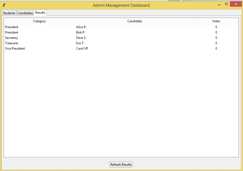Image resolution: width=243 pixels, height=171 pixels.
Task: Sort by the Category column header
Action: tap(40, 21)
